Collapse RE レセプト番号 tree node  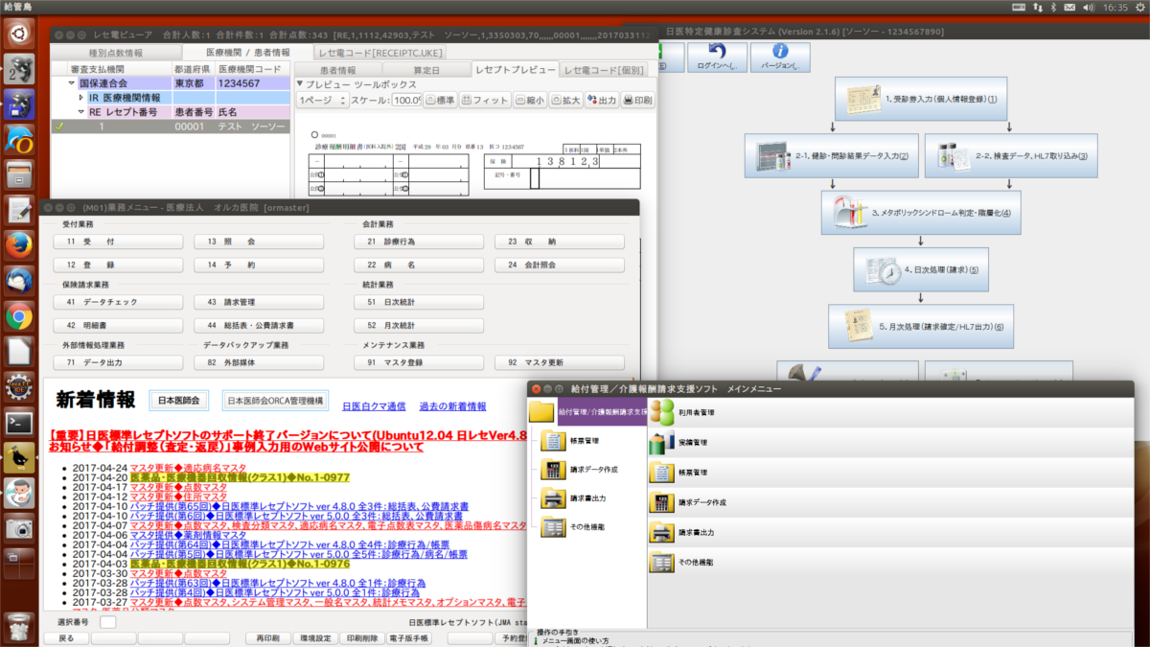pos(81,112)
